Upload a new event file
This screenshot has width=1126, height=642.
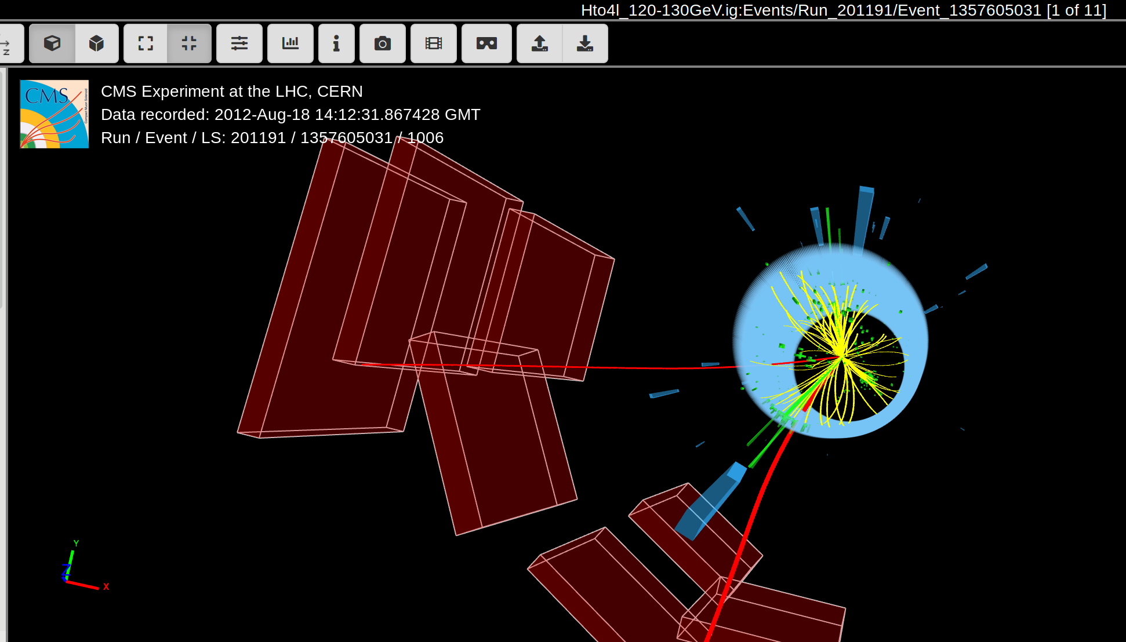(540, 43)
